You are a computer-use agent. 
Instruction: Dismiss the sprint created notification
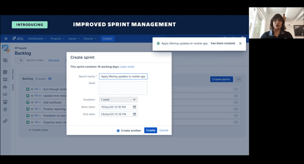[240, 43]
